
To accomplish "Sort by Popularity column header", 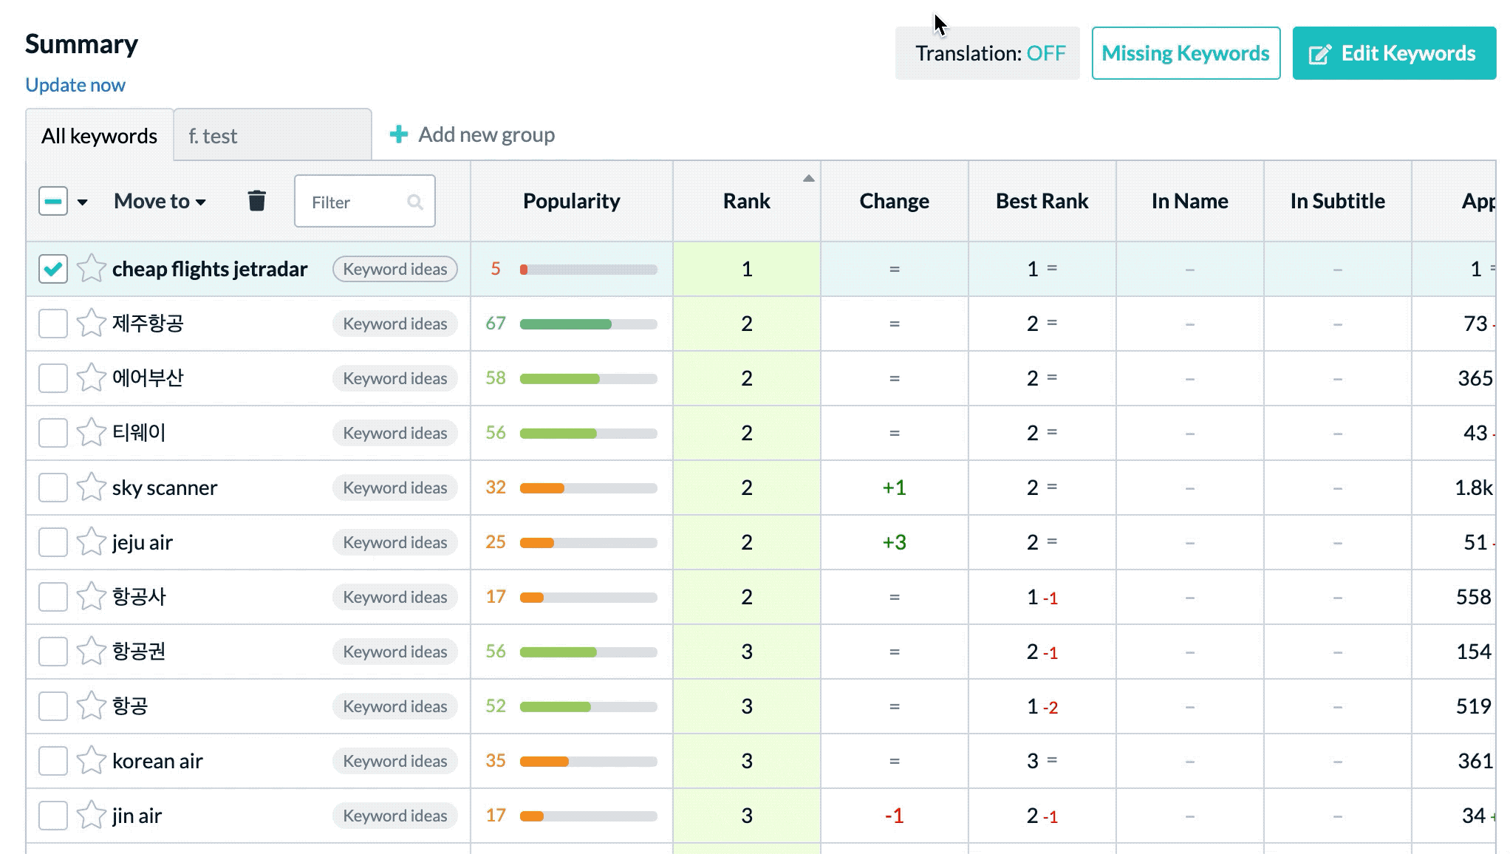I will click(571, 201).
